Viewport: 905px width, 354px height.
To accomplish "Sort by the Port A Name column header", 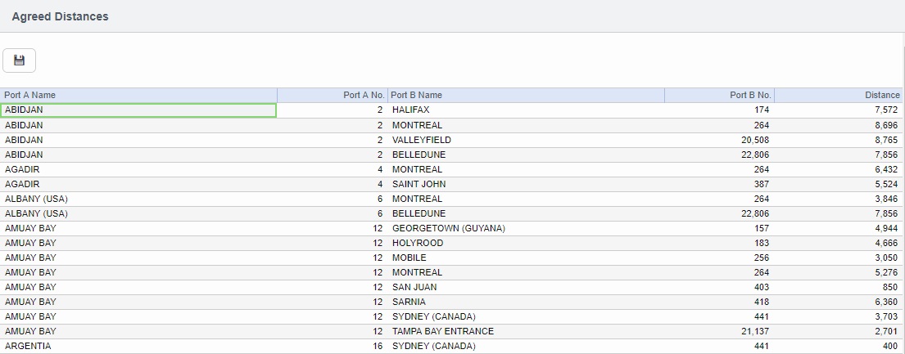I will 138,95.
